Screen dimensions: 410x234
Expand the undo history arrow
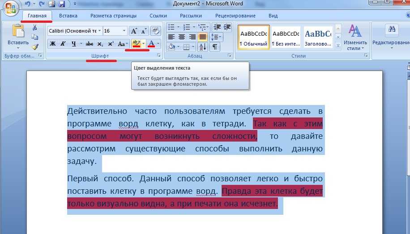[x=34, y=4]
